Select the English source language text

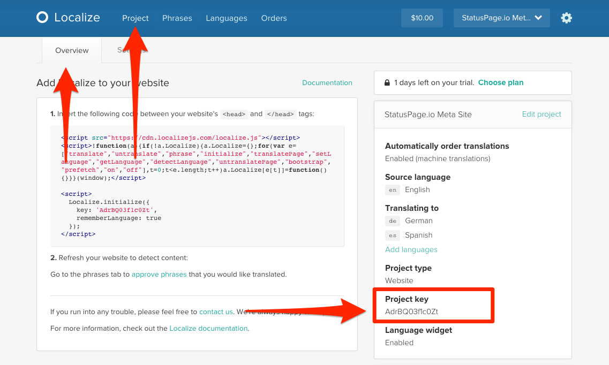(x=417, y=189)
